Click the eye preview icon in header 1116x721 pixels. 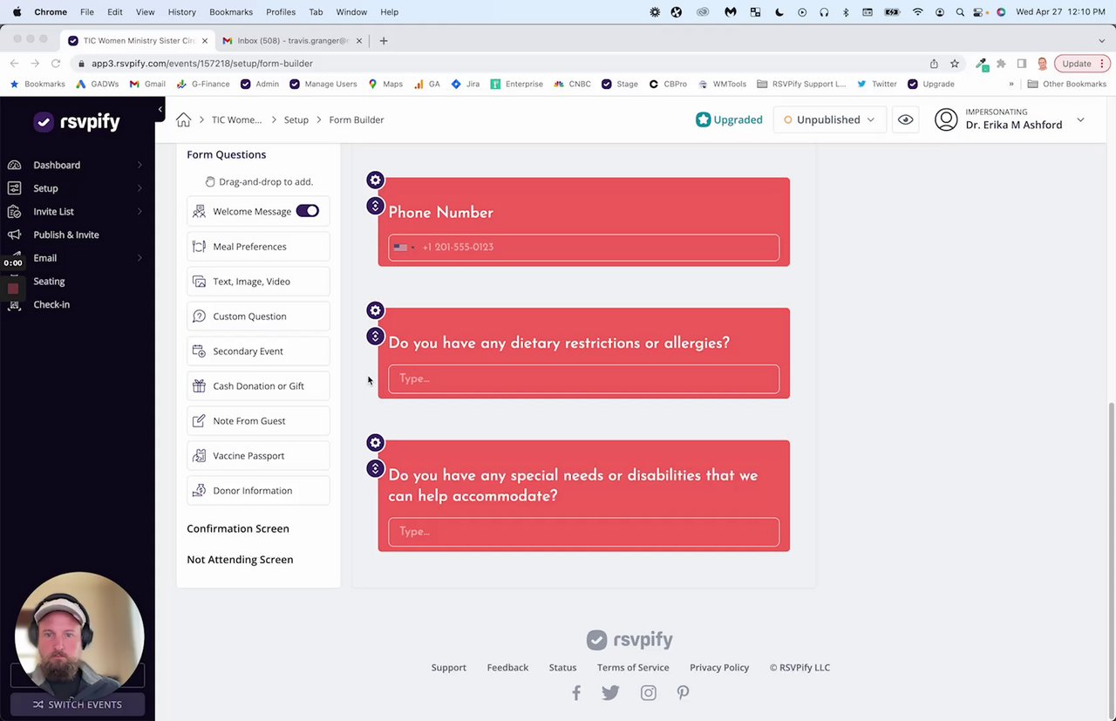click(906, 119)
